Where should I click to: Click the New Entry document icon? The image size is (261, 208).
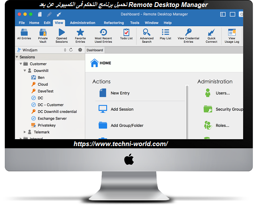(x=103, y=93)
